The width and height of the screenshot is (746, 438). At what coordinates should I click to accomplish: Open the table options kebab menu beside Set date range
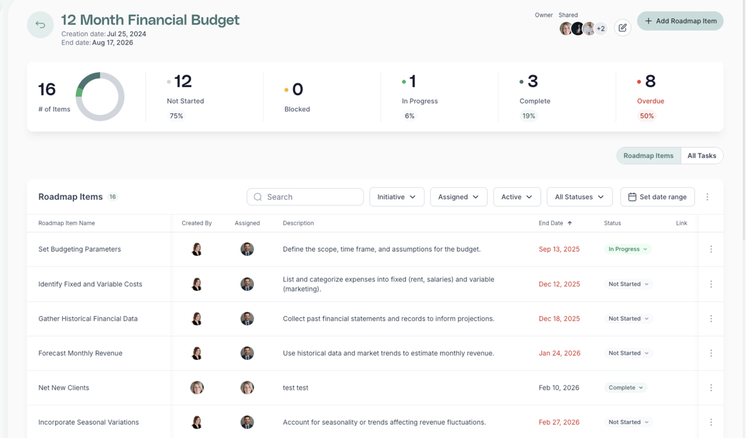coord(707,197)
